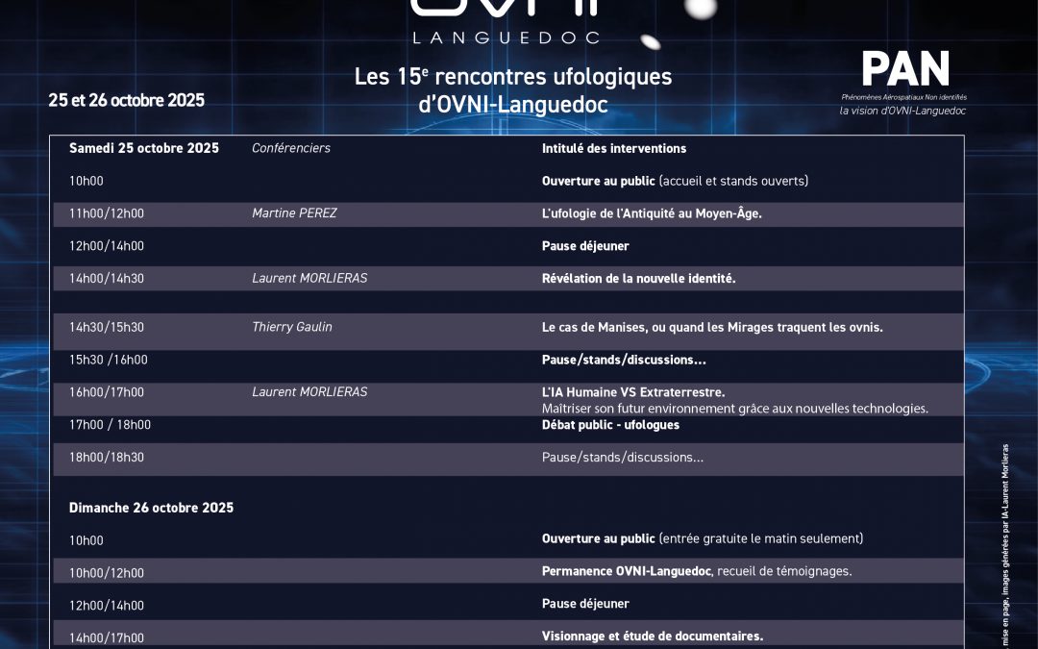Select the 'Intitulé des interventions' column header
The width and height of the screenshot is (1038, 649).
[614, 148]
